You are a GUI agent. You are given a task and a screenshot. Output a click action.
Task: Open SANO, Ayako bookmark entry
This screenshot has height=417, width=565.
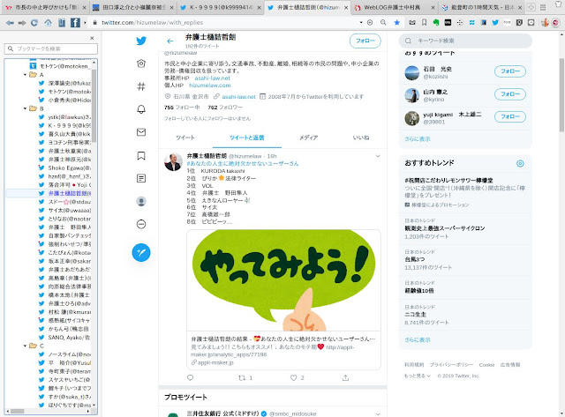click(64, 338)
